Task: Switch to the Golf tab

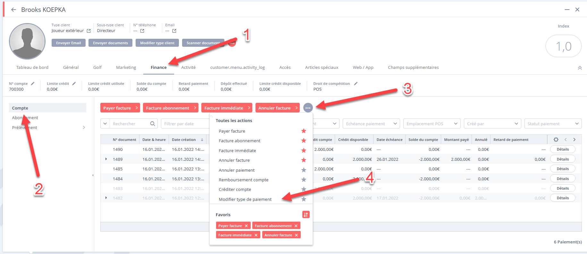Action: (x=97, y=68)
